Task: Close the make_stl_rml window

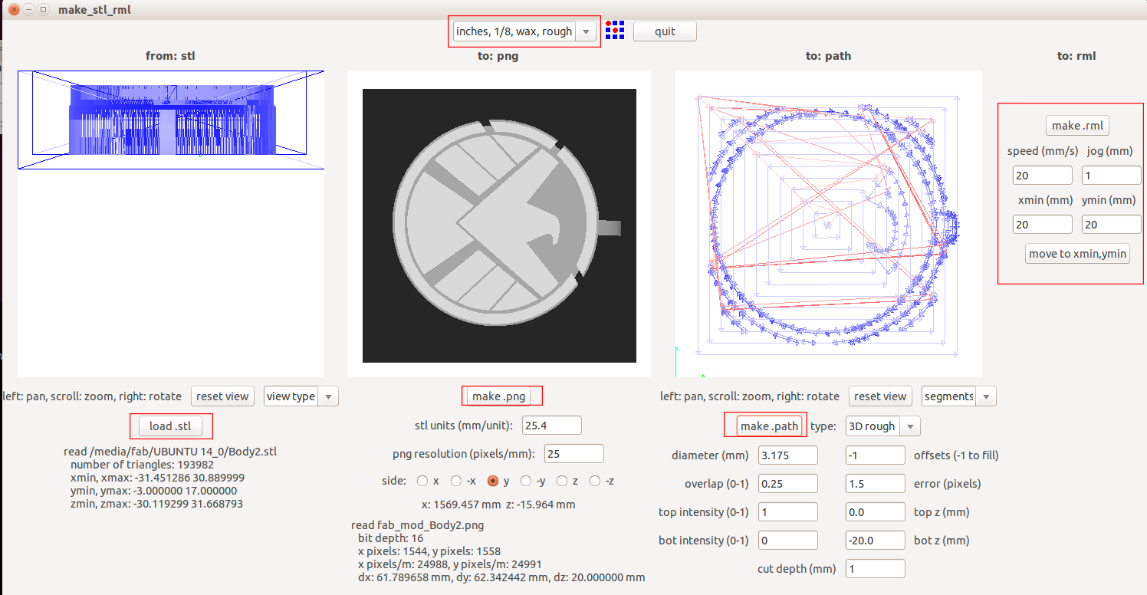Action: 14,9
